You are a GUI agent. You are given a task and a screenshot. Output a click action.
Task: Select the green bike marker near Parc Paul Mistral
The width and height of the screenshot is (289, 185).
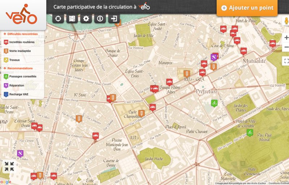coord(250,133)
